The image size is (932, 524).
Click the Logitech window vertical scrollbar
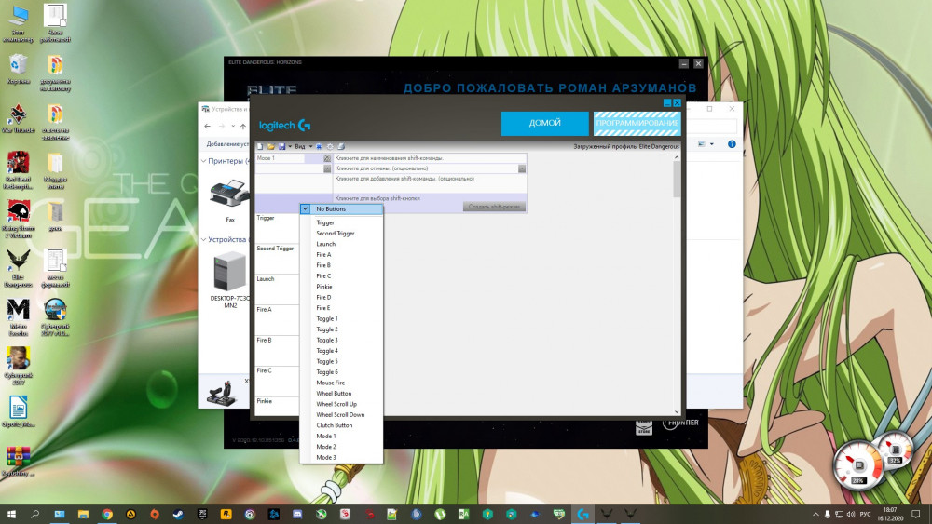tap(677, 279)
